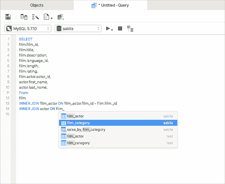This screenshot has height=184, width=225.
Task: Open the MySQL 5.7.10 connection dropdown
Action: coord(28,28)
